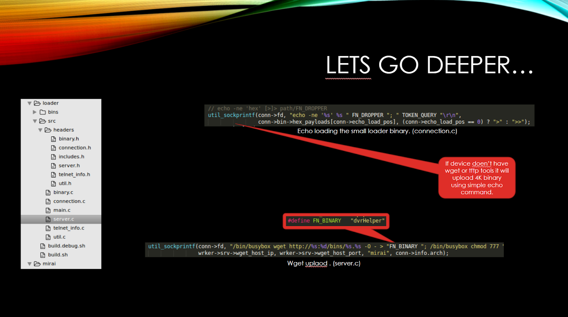Click the caption "Wget uplaod . (server.c)"
Screen dimensions: 568x317
[x=324, y=263]
